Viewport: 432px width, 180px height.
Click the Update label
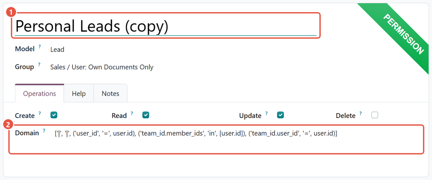(250, 116)
